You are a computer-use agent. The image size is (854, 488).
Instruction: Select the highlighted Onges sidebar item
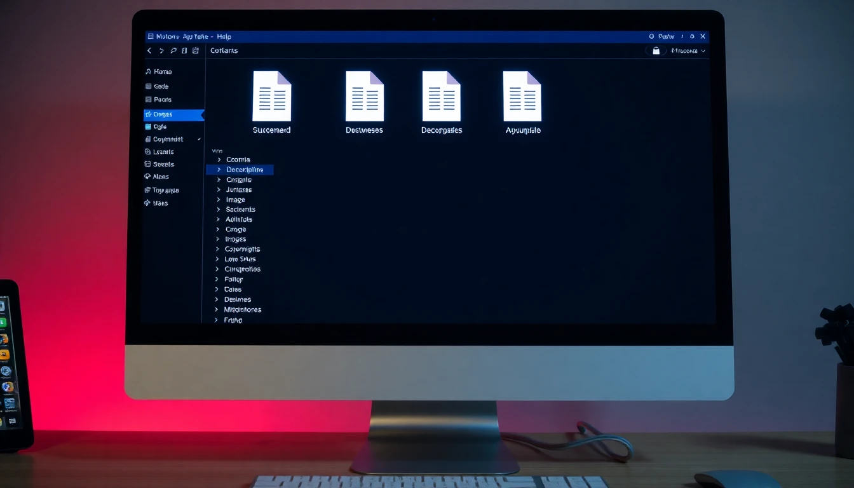point(163,114)
